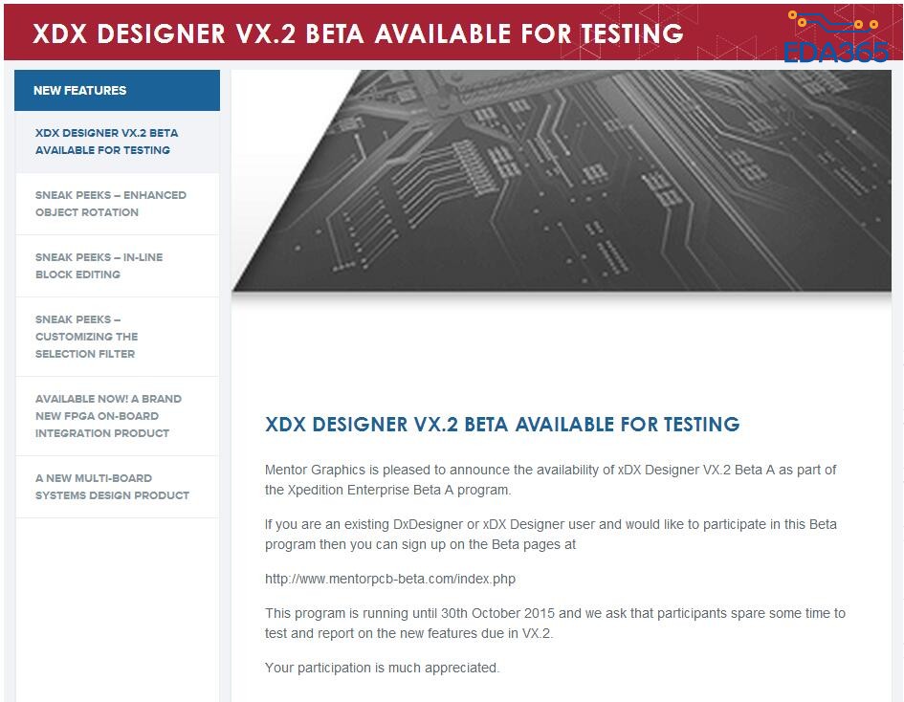Select Sneak Peeks – Customizing the Selection Filter

(86, 337)
